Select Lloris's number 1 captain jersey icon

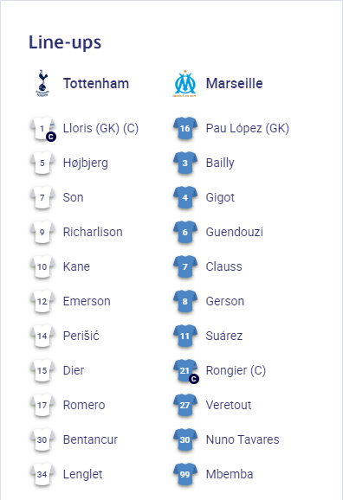tap(42, 129)
